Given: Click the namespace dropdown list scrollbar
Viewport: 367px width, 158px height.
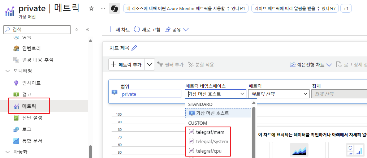Looking at the screenshot, I should pyautogui.click(x=254, y=132).
